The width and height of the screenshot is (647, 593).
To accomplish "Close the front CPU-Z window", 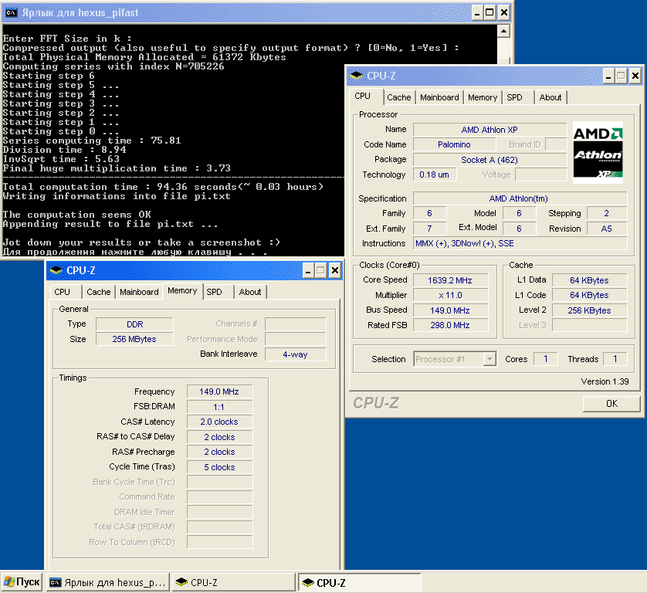I will pyautogui.click(x=635, y=76).
